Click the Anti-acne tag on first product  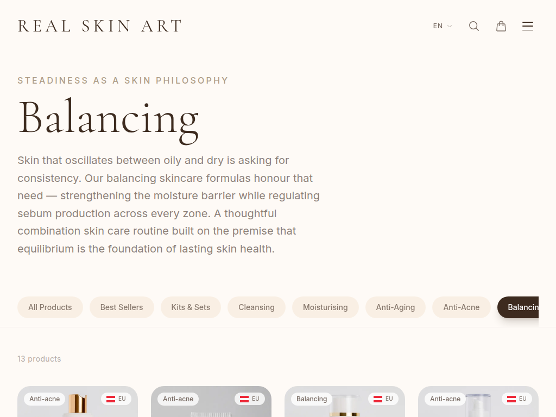45,399
